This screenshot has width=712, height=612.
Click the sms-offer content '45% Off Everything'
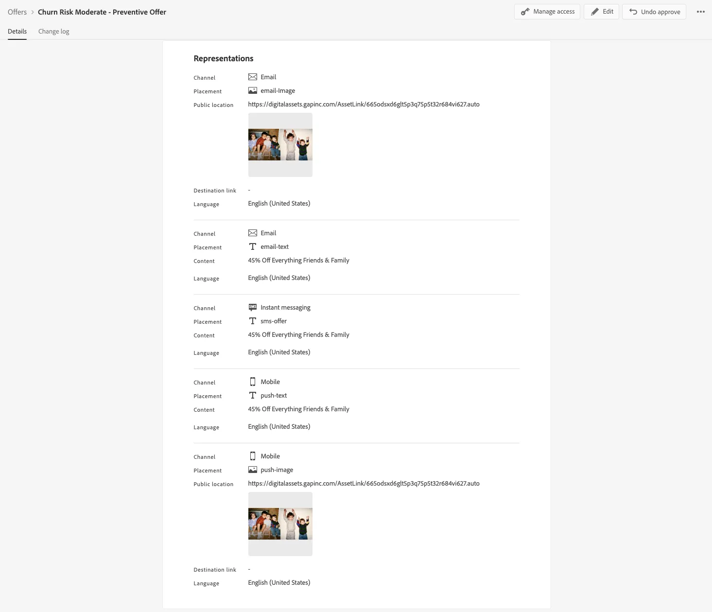[x=298, y=335]
